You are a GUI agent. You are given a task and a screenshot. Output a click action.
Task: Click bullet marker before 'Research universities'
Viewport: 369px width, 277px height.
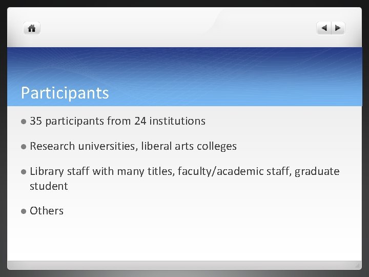click(x=24, y=147)
